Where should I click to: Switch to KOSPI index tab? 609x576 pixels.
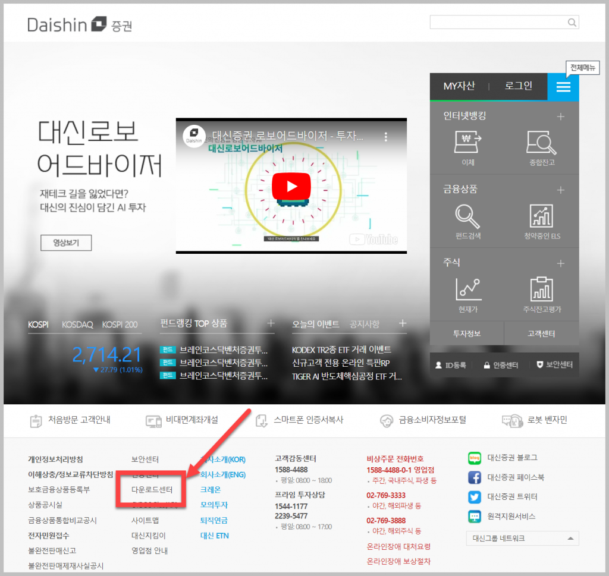(x=38, y=325)
